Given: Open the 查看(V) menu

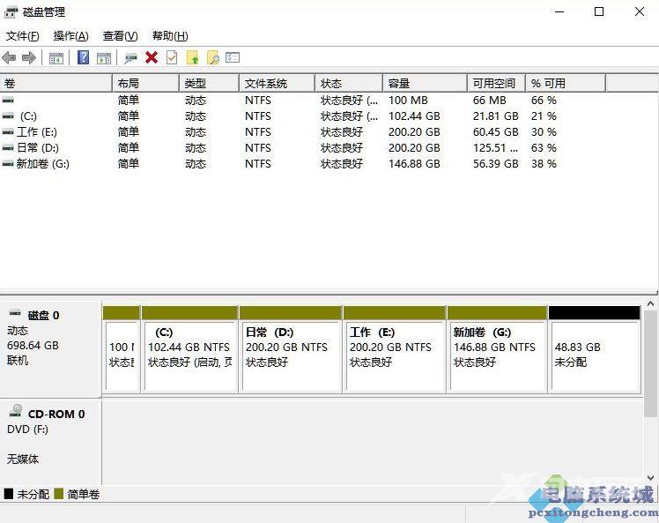Looking at the screenshot, I should [120, 36].
